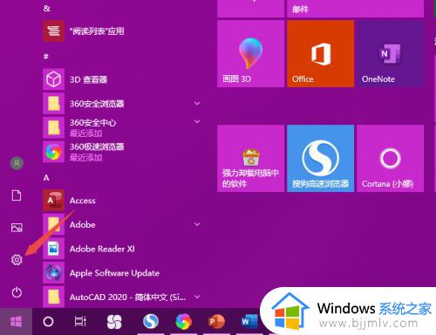The height and width of the screenshot is (335, 436).
Task: Expand the 360安全浏览器 folder chevron
Action: (x=197, y=104)
